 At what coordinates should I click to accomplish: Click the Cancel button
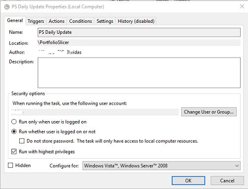pos(227,181)
